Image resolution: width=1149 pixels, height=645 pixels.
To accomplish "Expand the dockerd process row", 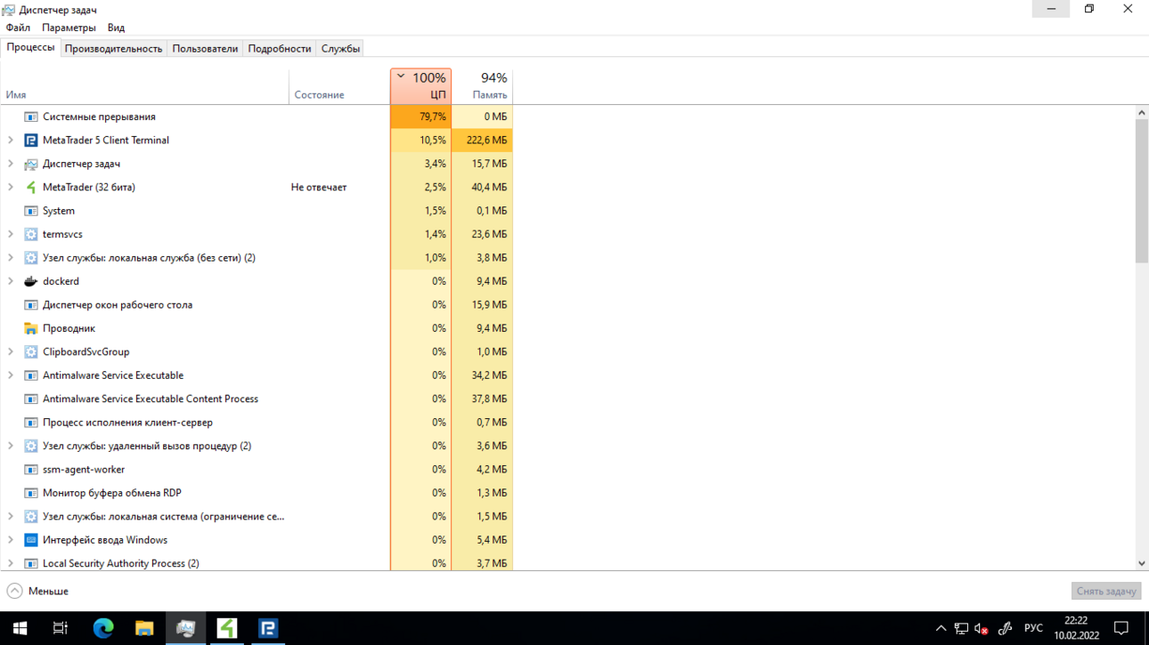I will pos(11,281).
